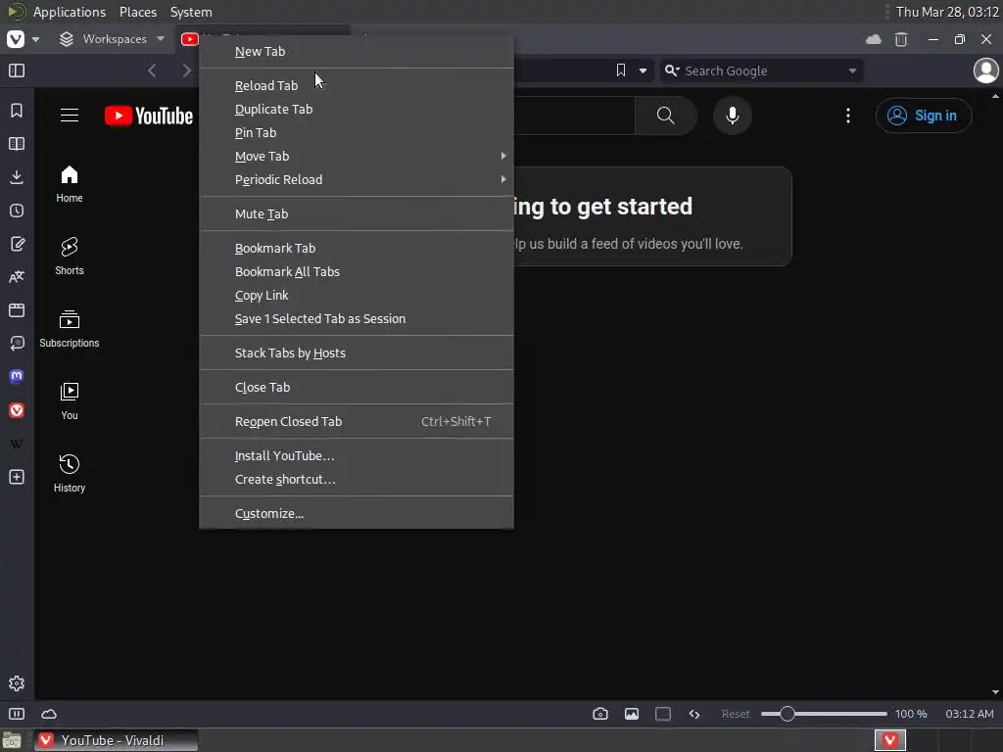Viewport: 1003px width, 752px height.
Task: Expand the Periodic Reload submenu
Action: [357, 180]
